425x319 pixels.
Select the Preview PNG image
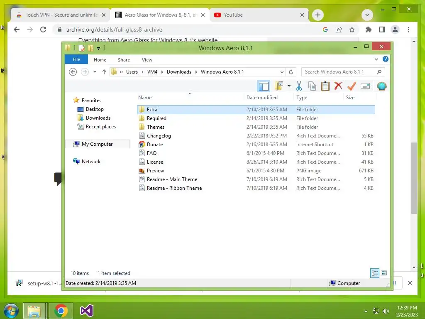256,171
